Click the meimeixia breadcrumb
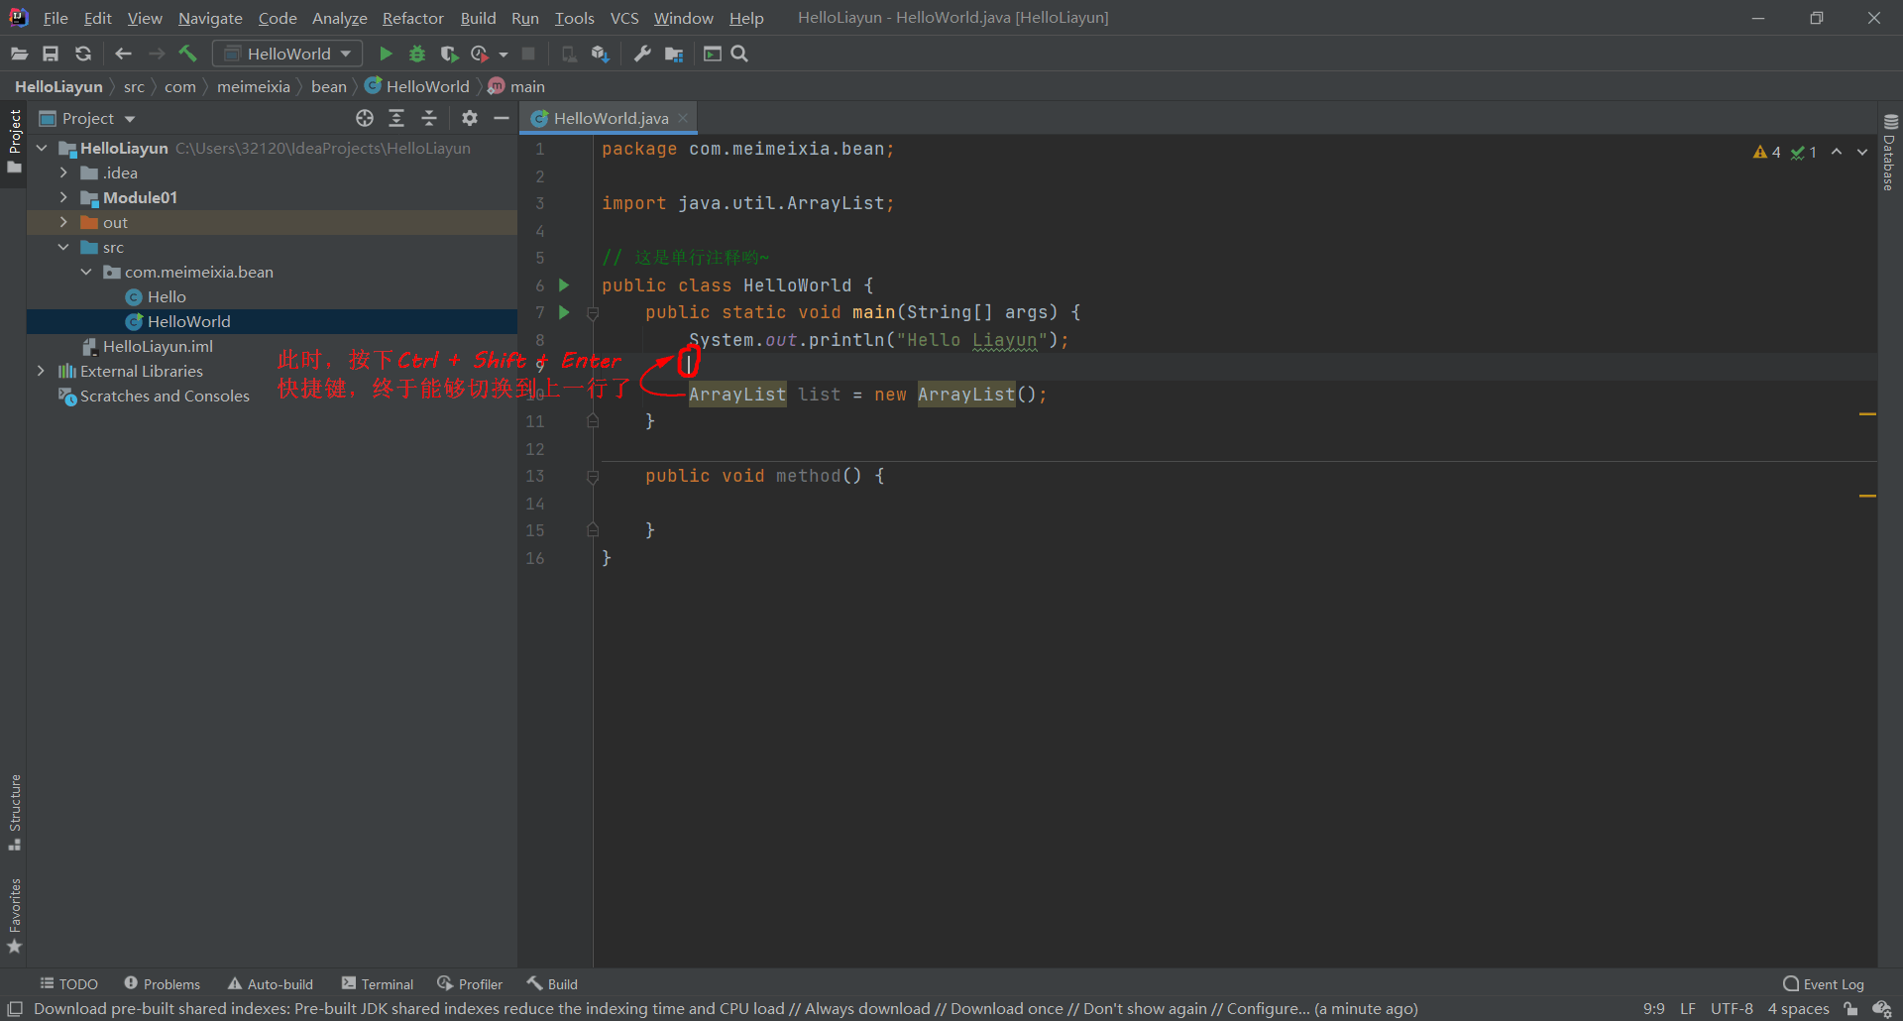The image size is (1903, 1021). (254, 86)
